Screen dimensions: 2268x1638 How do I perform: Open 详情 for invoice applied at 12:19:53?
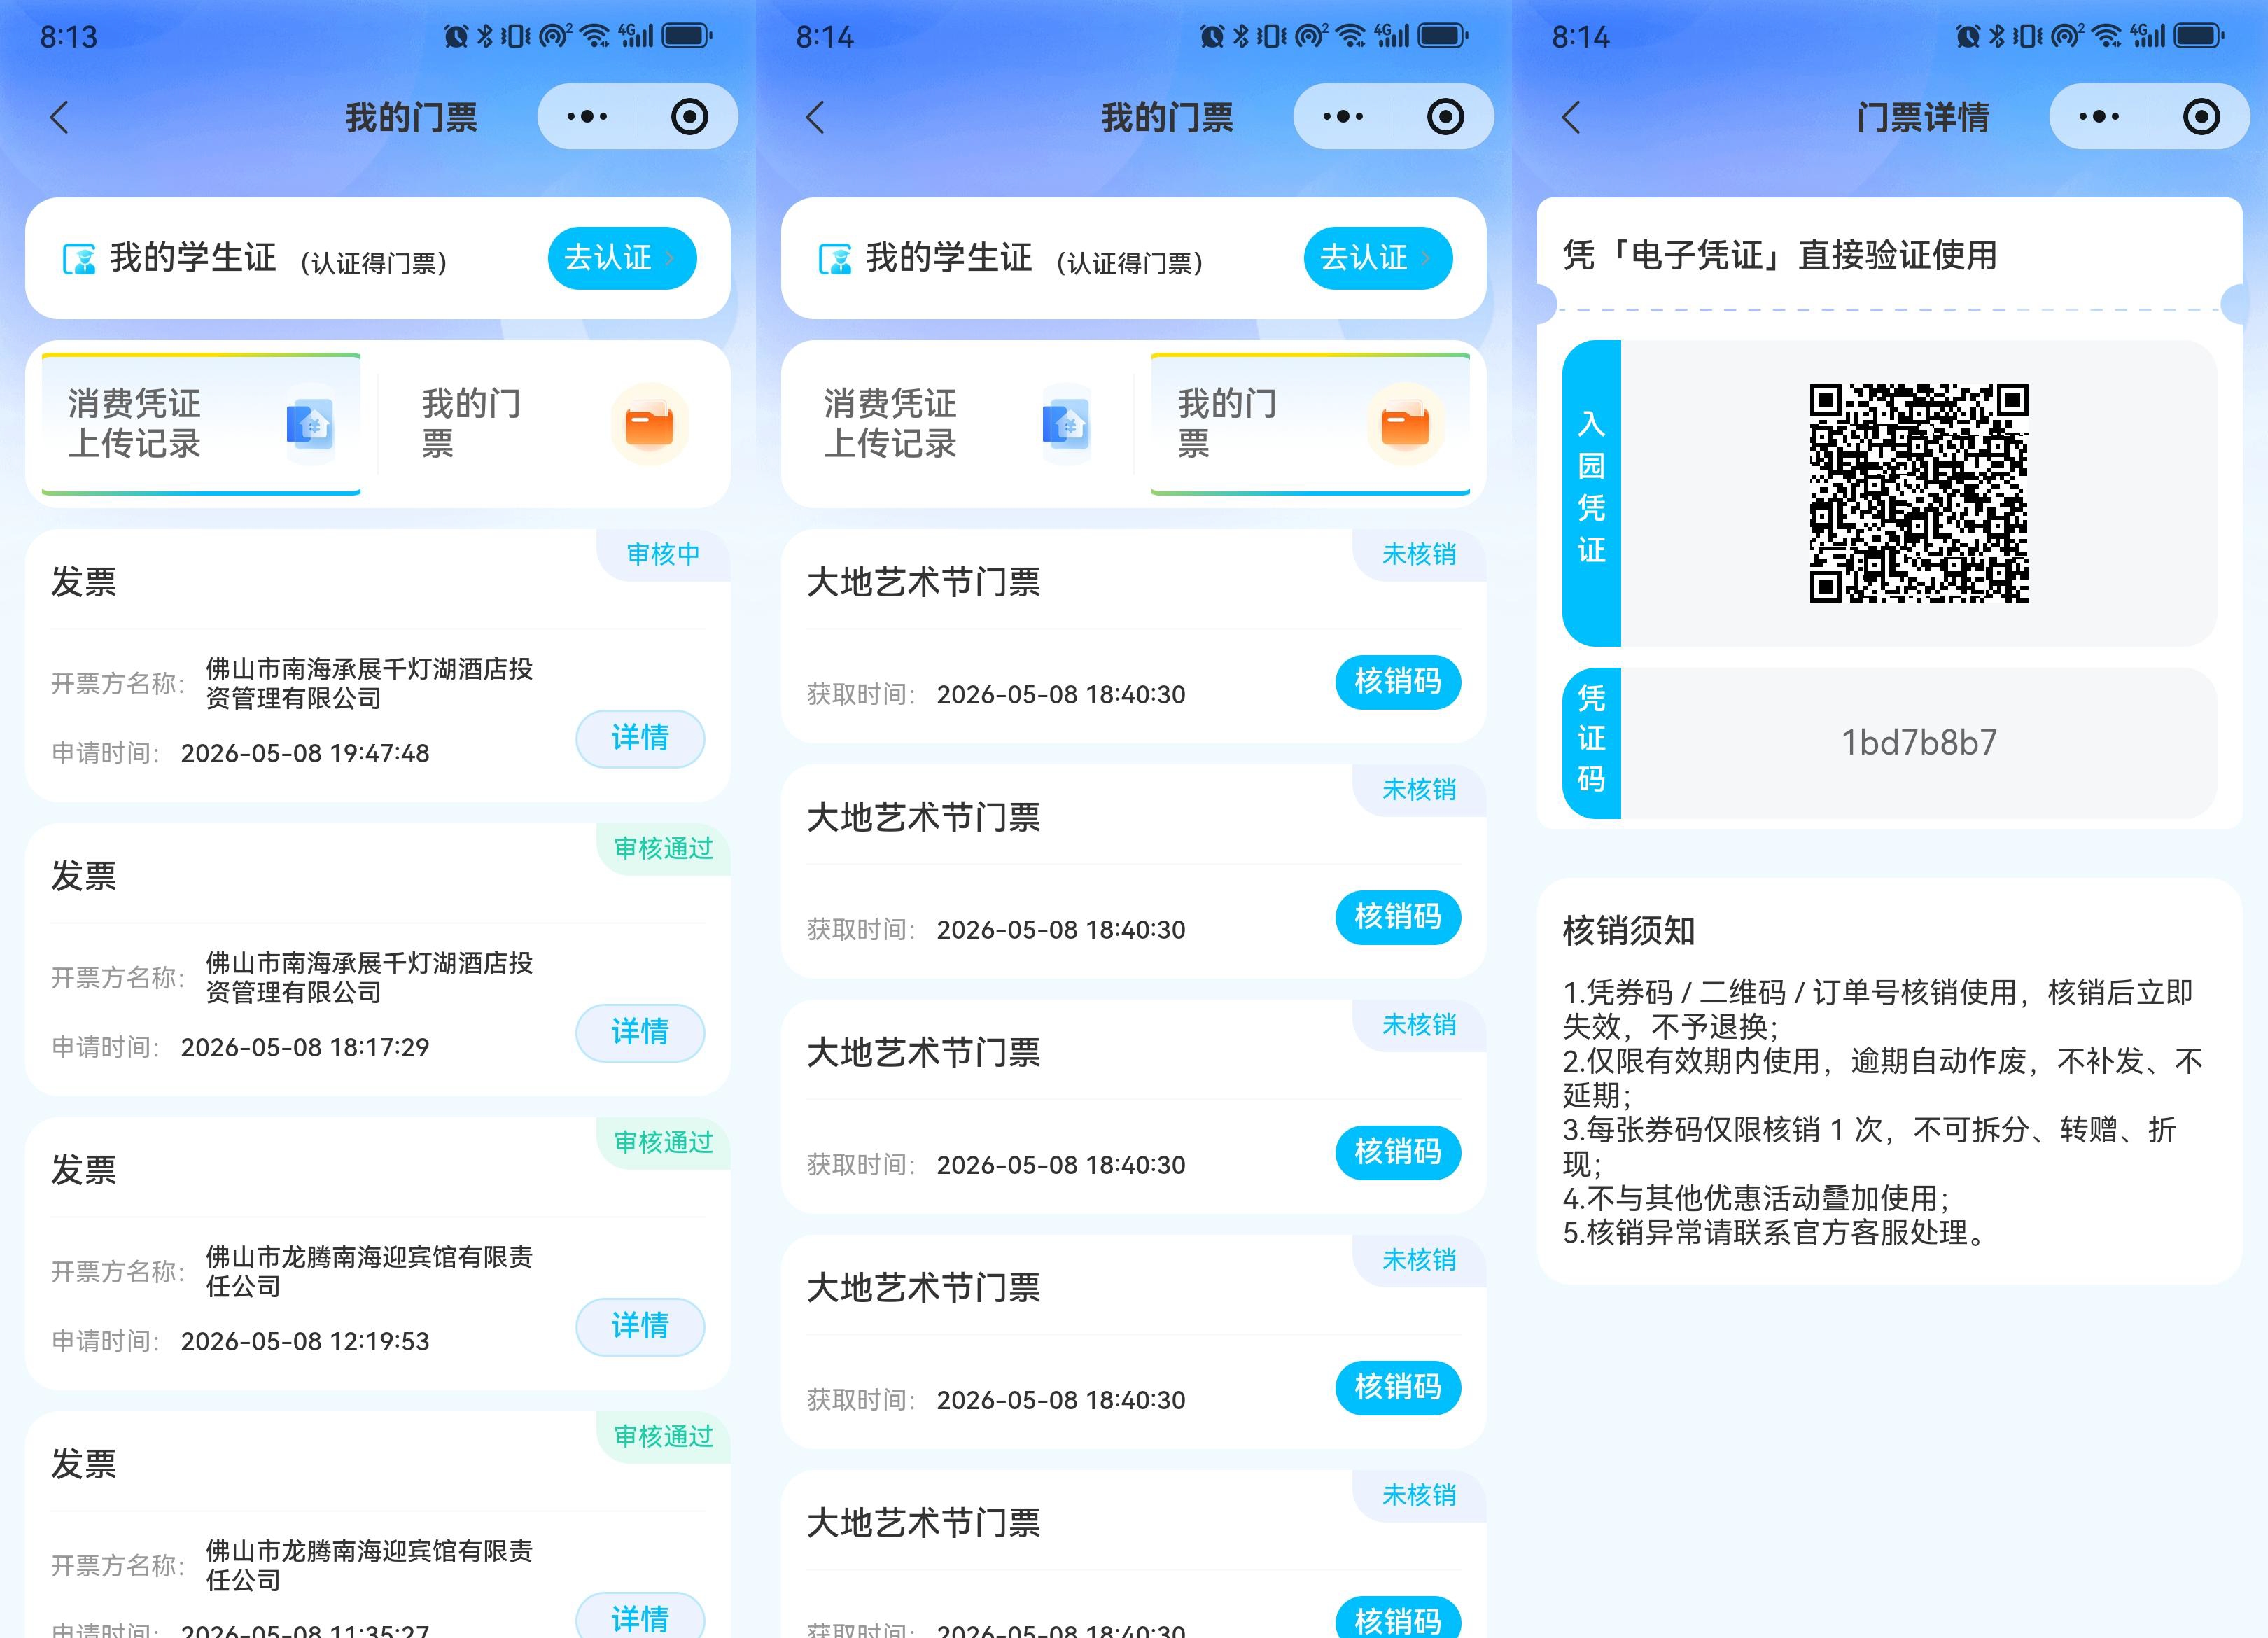pos(640,1327)
